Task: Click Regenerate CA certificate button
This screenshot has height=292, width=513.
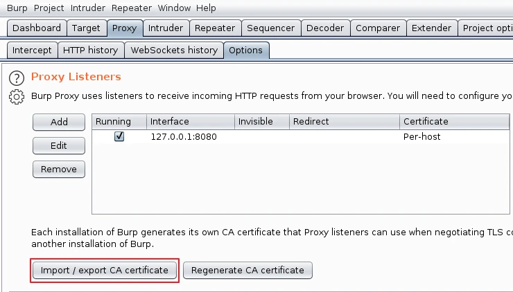Action: click(247, 271)
